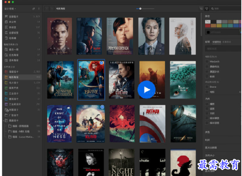Switch to the 全部符合 match tab
The height and width of the screenshot is (176, 242).
pos(217,42)
